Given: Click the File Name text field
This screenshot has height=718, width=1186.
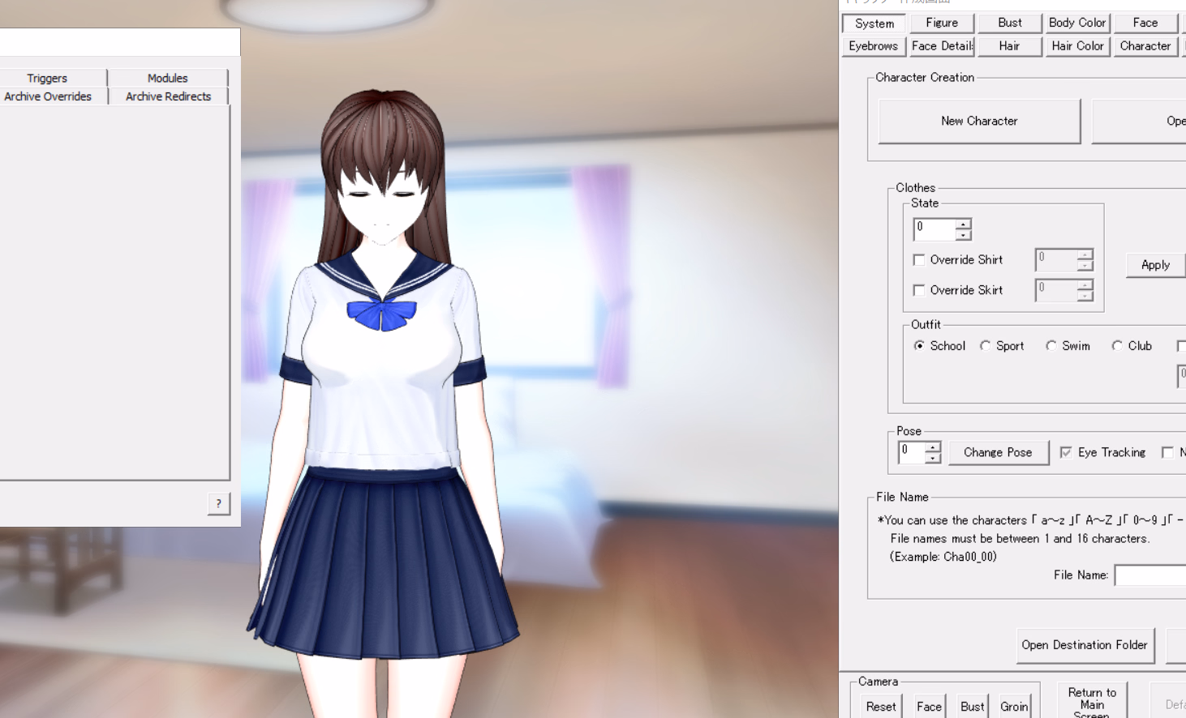Looking at the screenshot, I should [1150, 575].
